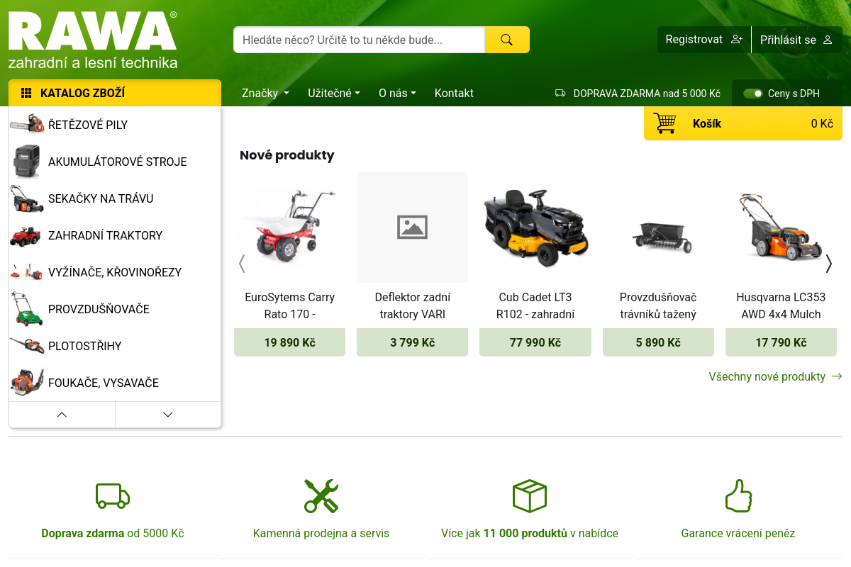Click the Husqvarna LC353 mower thumbnail

point(781,227)
